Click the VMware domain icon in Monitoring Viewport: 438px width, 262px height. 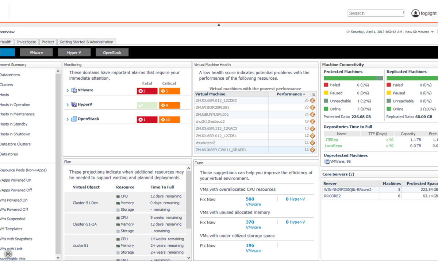pos(74,90)
